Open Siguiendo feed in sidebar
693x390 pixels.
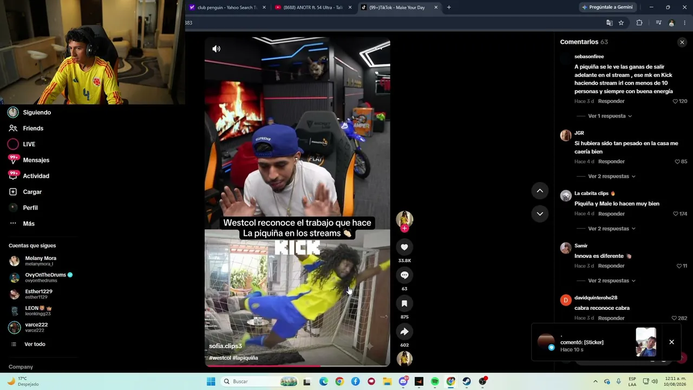(37, 113)
